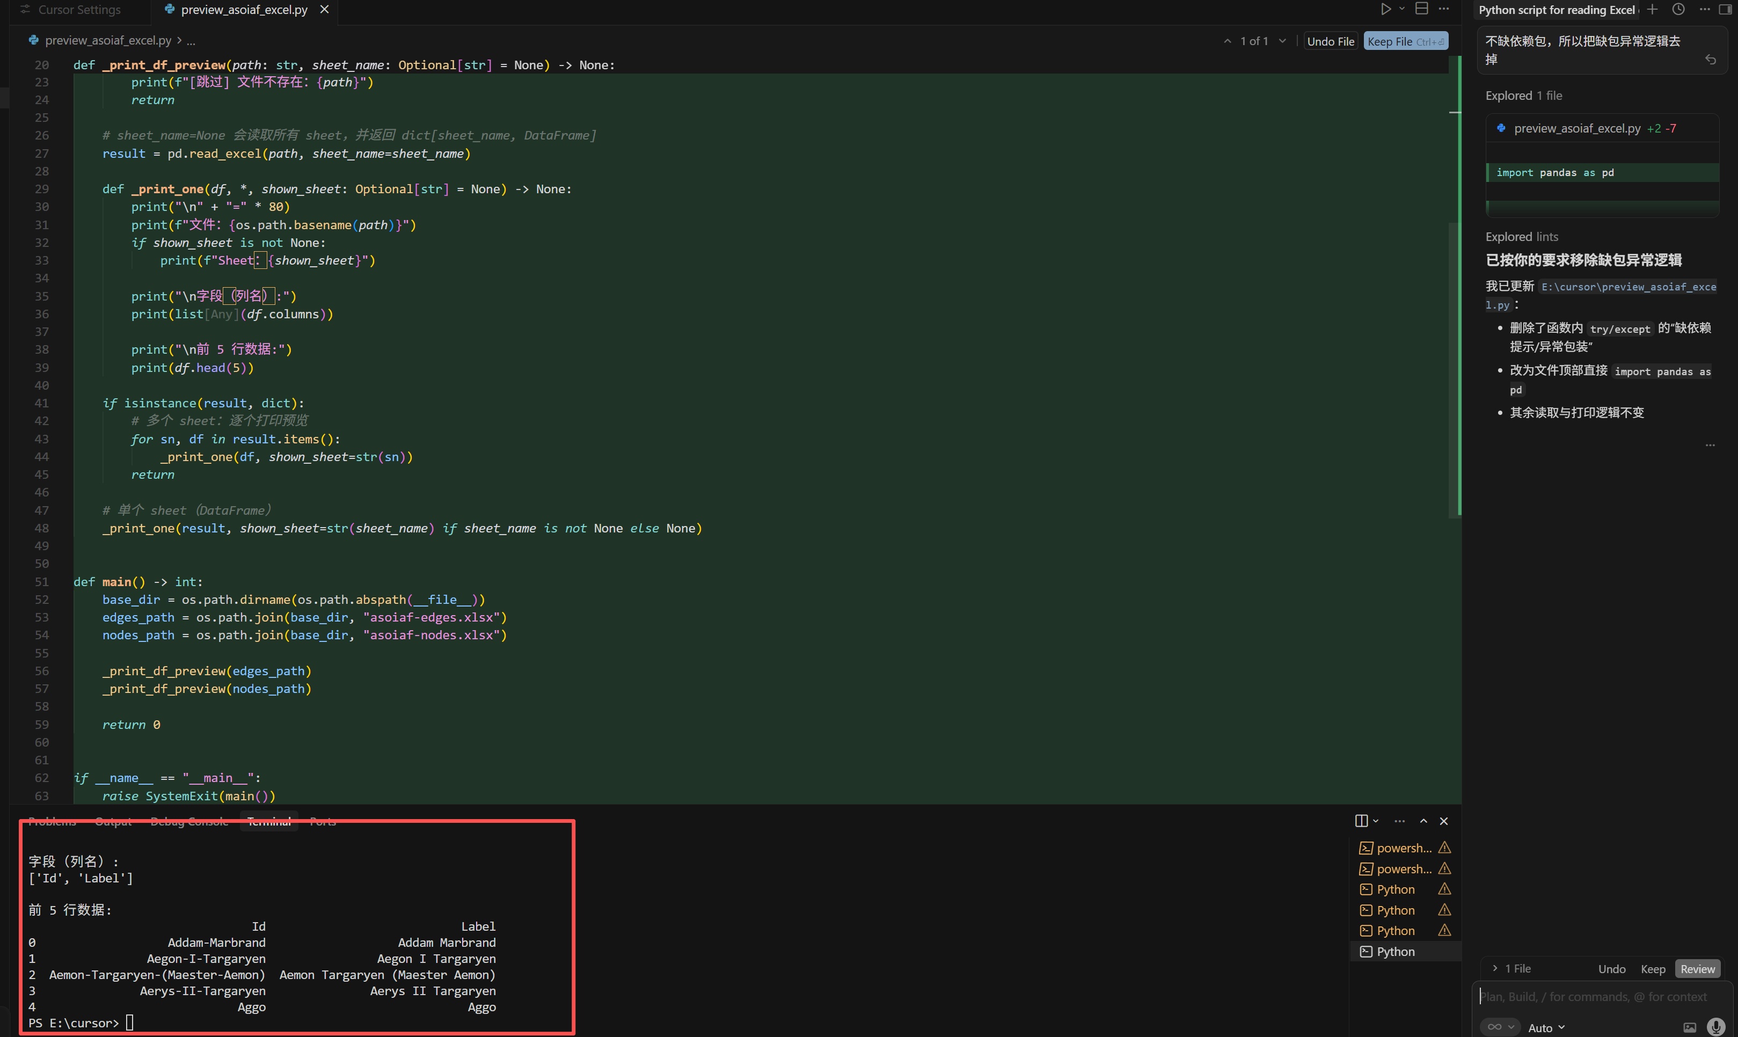The height and width of the screenshot is (1037, 1738).
Task: Close the terminal panel
Action: coord(1444,821)
